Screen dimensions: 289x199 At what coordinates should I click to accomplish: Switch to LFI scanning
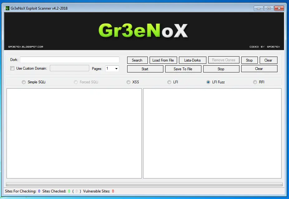[x=169, y=82]
